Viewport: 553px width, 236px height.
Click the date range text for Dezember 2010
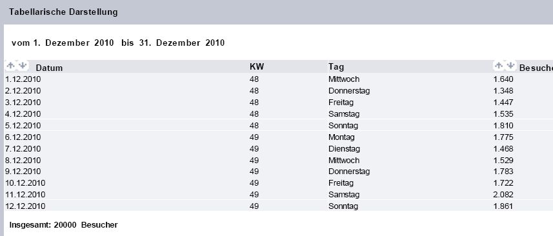coord(118,43)
